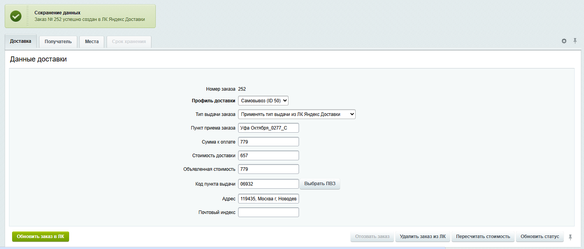Click the Пересчитать стоимость button

click(483, 237)
